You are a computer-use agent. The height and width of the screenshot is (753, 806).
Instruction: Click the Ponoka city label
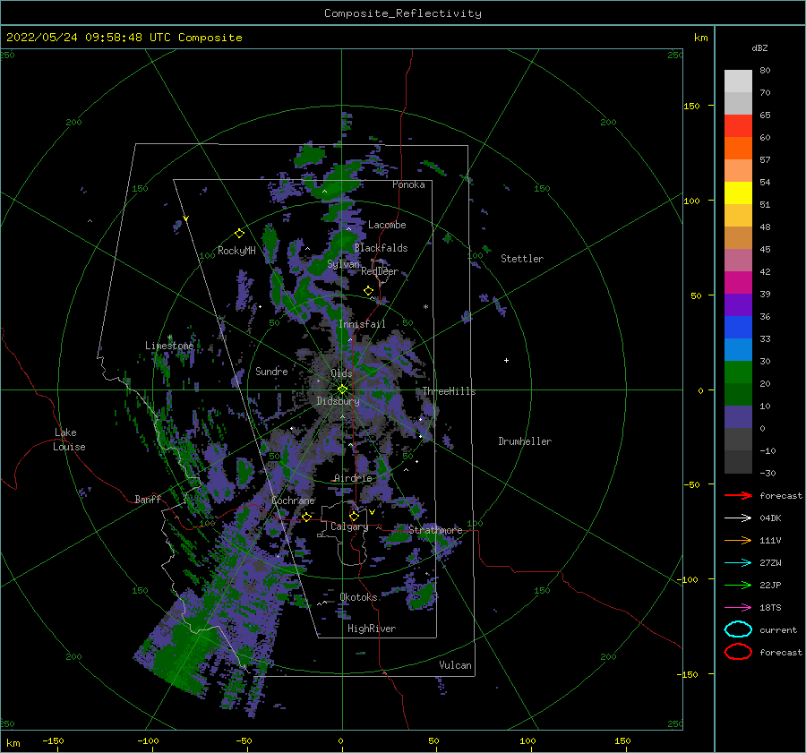408,184
